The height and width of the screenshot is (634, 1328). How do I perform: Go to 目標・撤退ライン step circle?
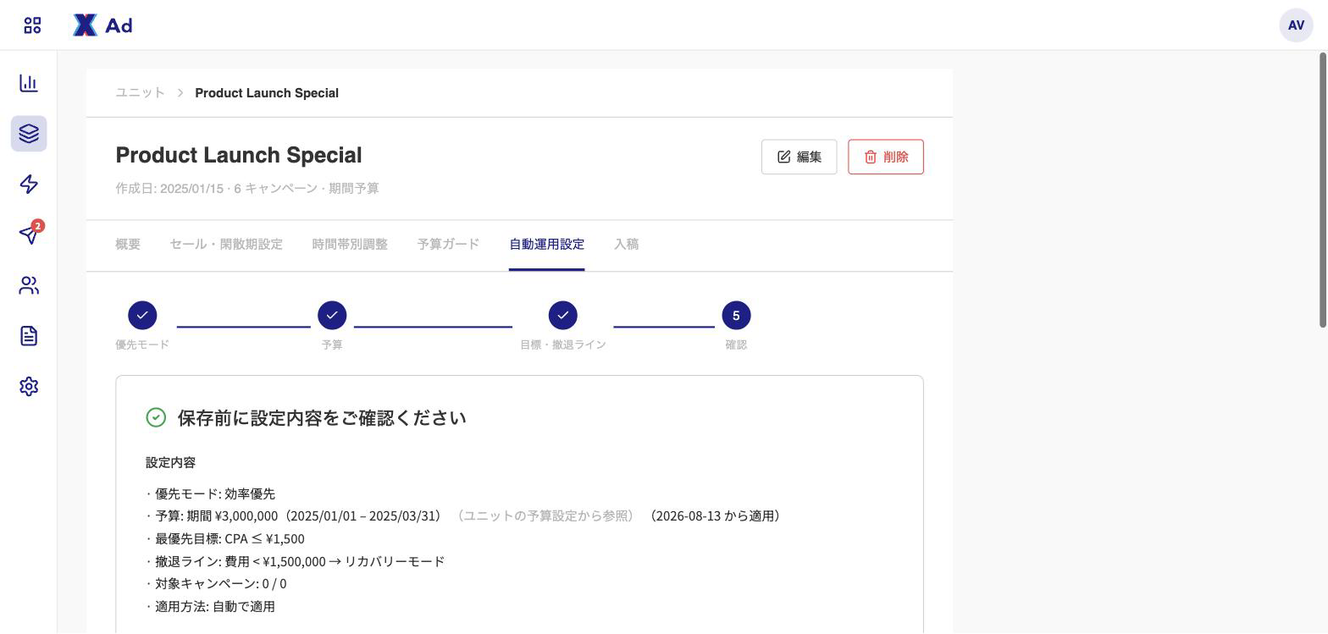click(x=563, y=315)
